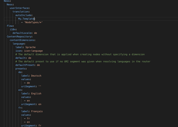This screenshot has height=127, width=178.
Task: Click the comment about default preset URI segment
Action: click(83, 61)
